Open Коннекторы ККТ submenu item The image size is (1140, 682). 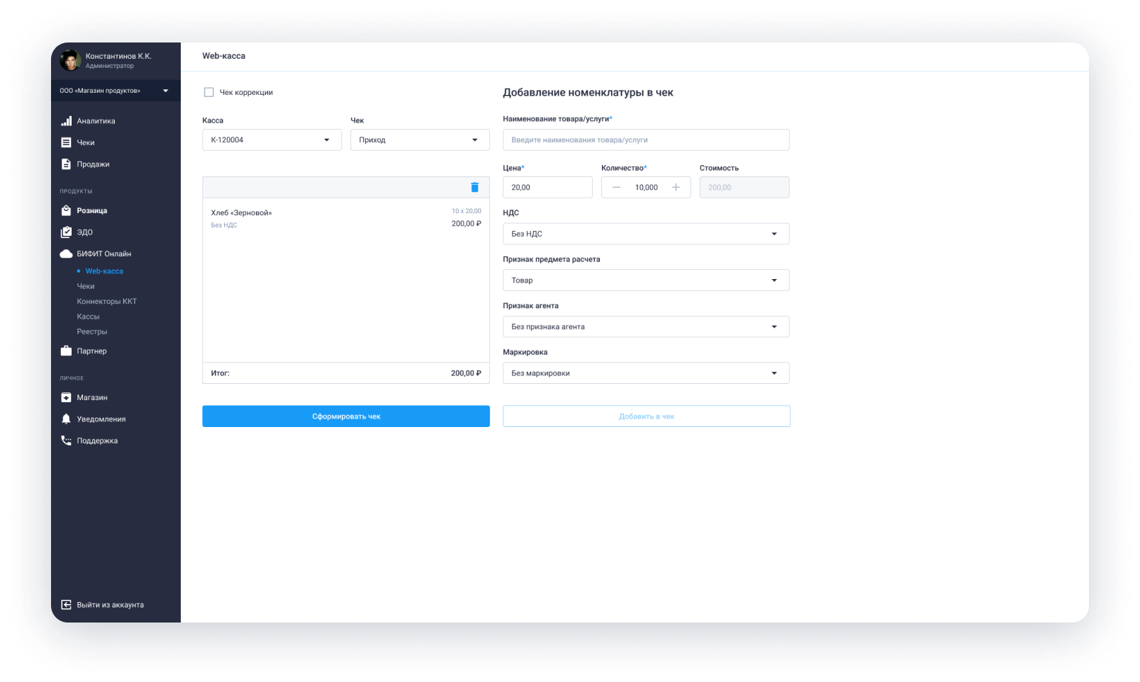107,301
